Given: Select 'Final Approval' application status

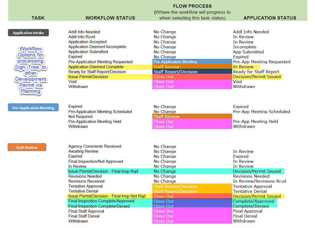Looking at the screenshot, I should 248,211.
